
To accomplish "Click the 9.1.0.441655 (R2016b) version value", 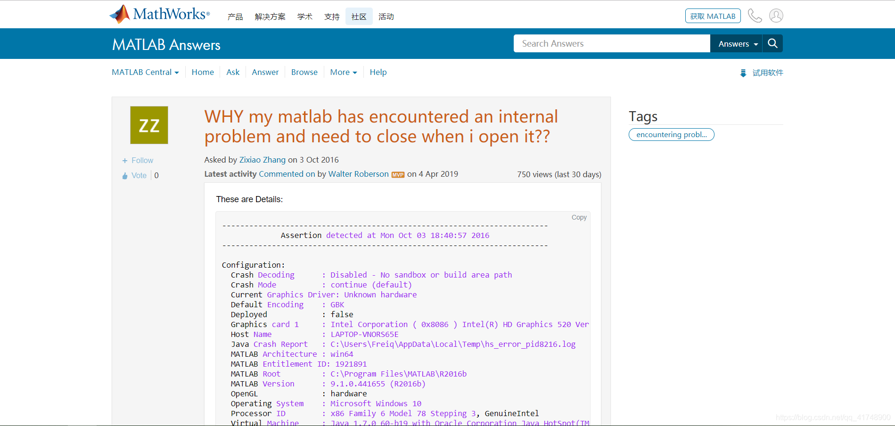I will [378, 384].
